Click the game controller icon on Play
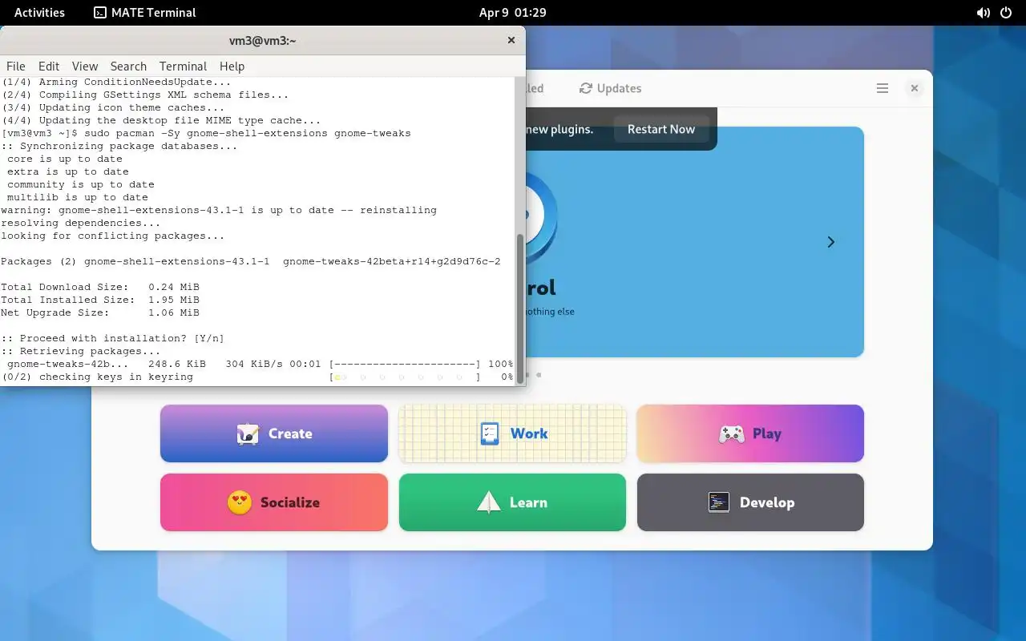 tap(731, 433)
